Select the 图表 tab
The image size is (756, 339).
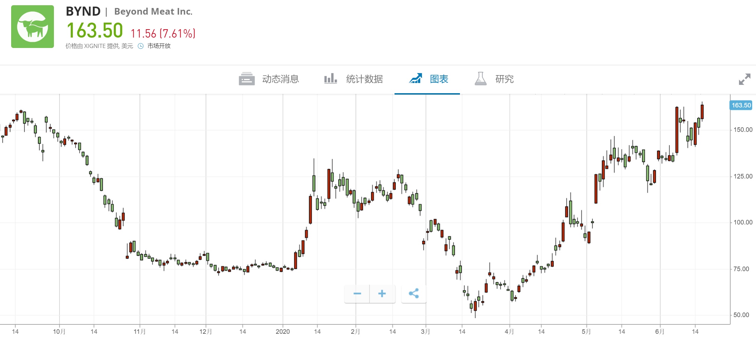[439, 79]
